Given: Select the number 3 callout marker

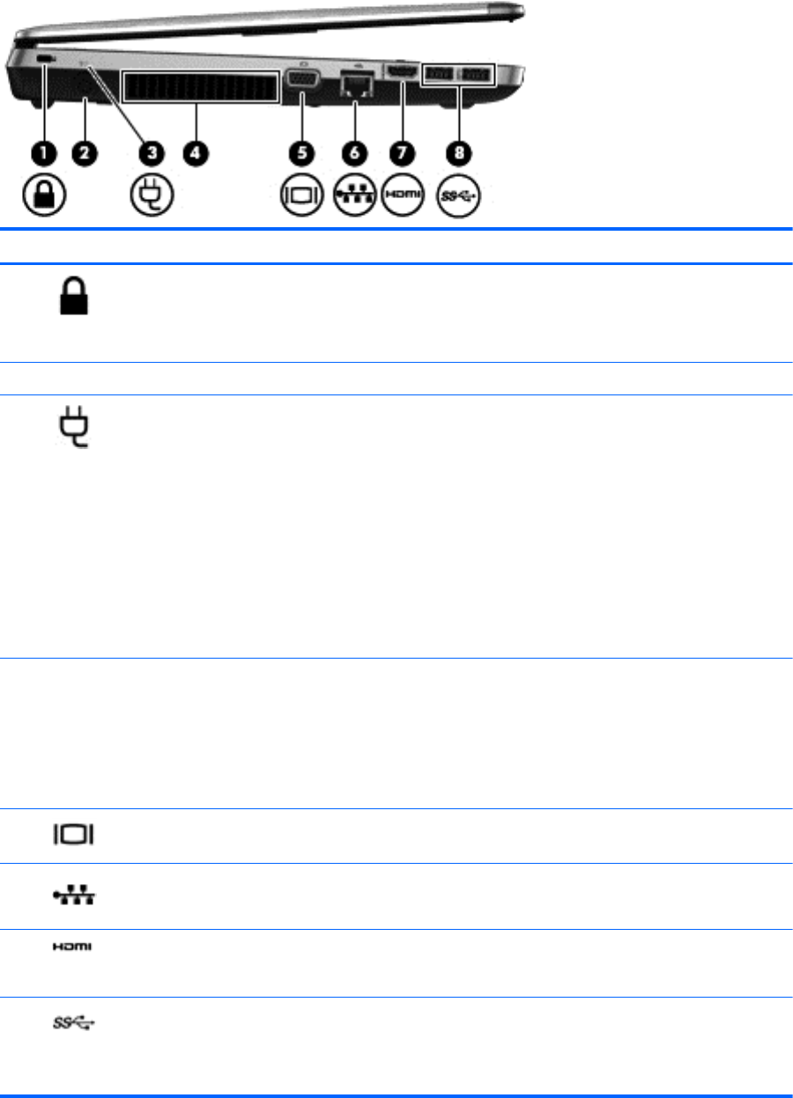Looking at the screenshot, I should pyautogui.click(x=152, y=153).
